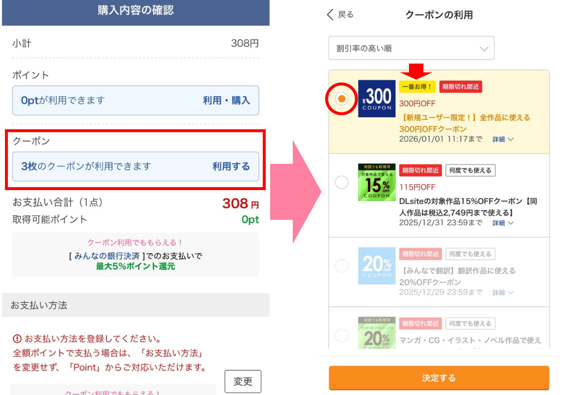568x395 pixels.
Task: Click the red 期限切れ間近 badge on 300円 coupon
Action: click(460, 87)
